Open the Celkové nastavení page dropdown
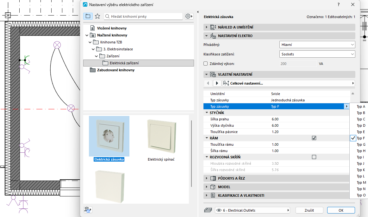Screen dimensions: 368x217 coord(289,83)
